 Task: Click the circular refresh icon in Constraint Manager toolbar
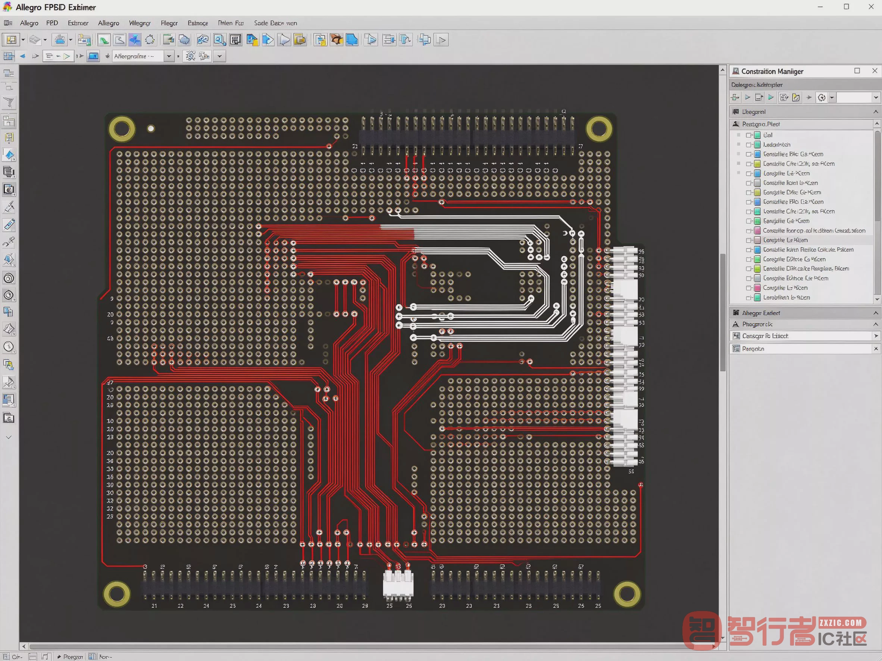click(x=822, y=97)
